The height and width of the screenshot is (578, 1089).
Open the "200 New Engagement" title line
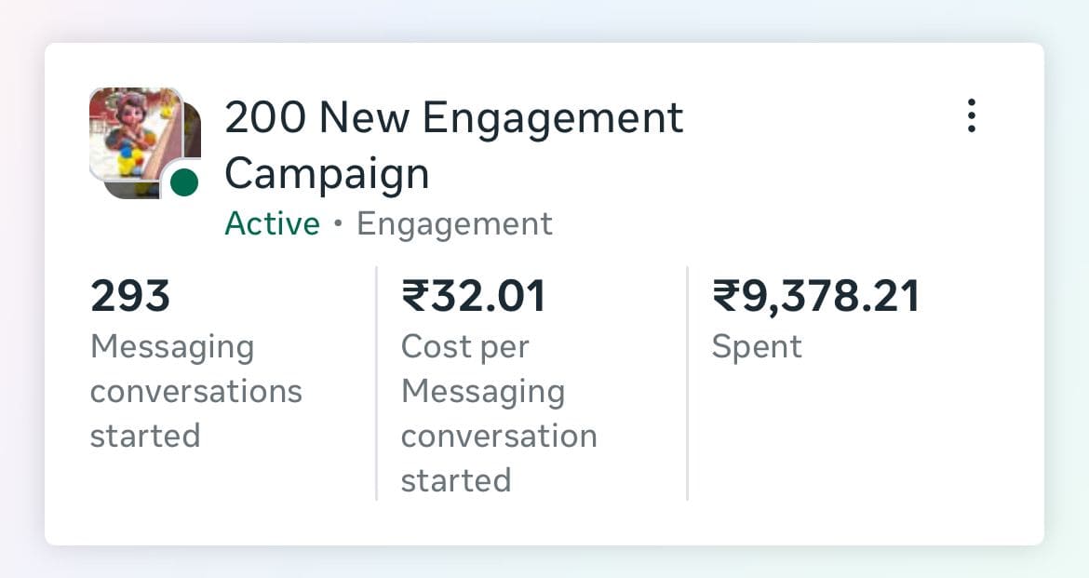(x=454, y=118)
